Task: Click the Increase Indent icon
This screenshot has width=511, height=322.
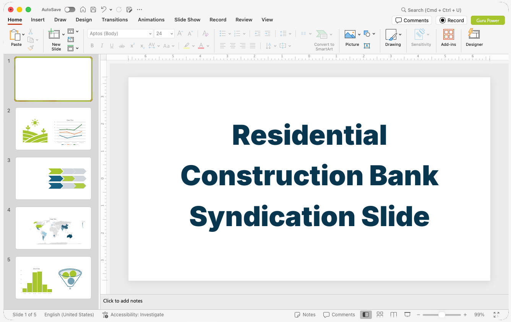Action: pyautogui.click(x=268, y=34)
